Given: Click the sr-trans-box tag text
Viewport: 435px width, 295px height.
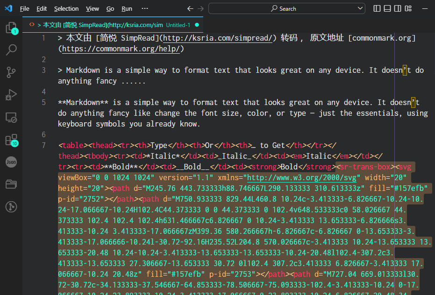Looking at the screenshot, I should [x=365, y=167].
